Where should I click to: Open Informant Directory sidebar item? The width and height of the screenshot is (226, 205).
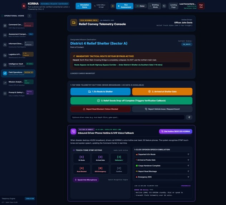18,45
